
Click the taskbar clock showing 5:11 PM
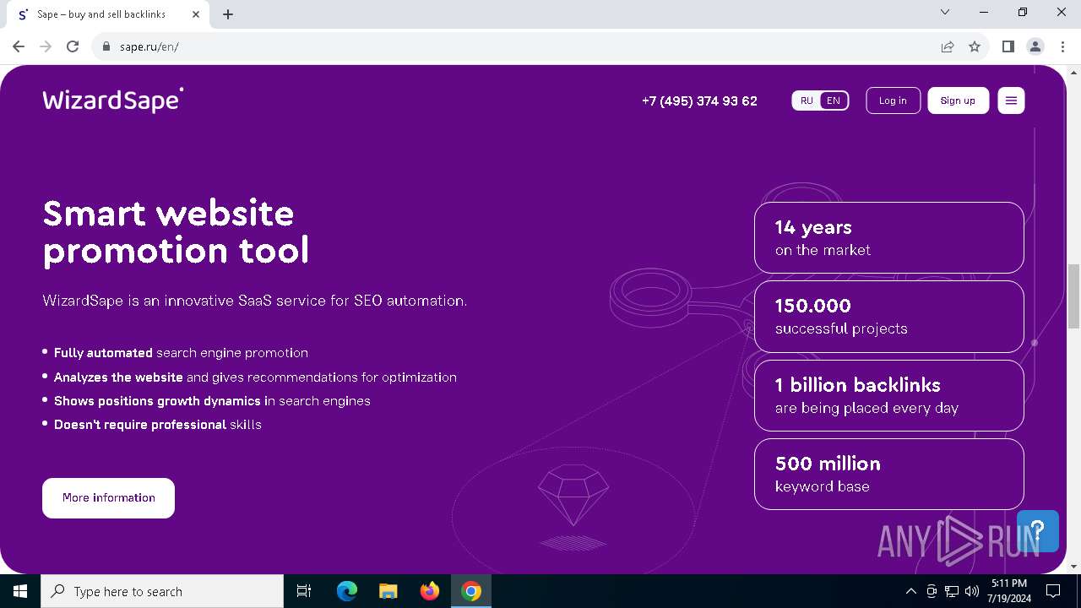[1008, 591]
